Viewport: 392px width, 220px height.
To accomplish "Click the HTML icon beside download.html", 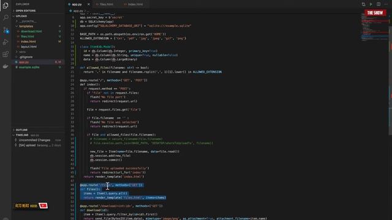I will (x=18, y=31).
